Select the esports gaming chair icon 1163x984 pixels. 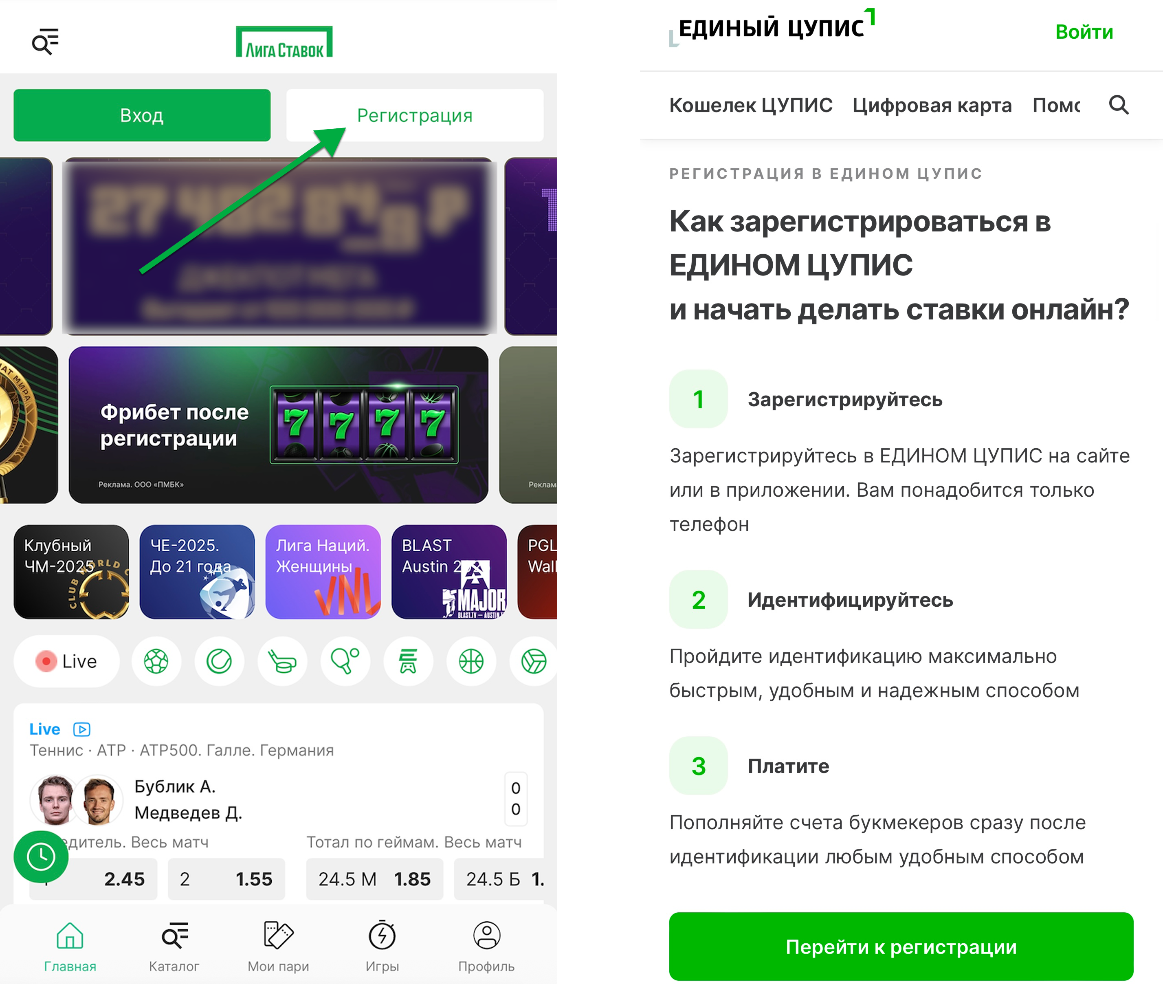click(408, 662)
